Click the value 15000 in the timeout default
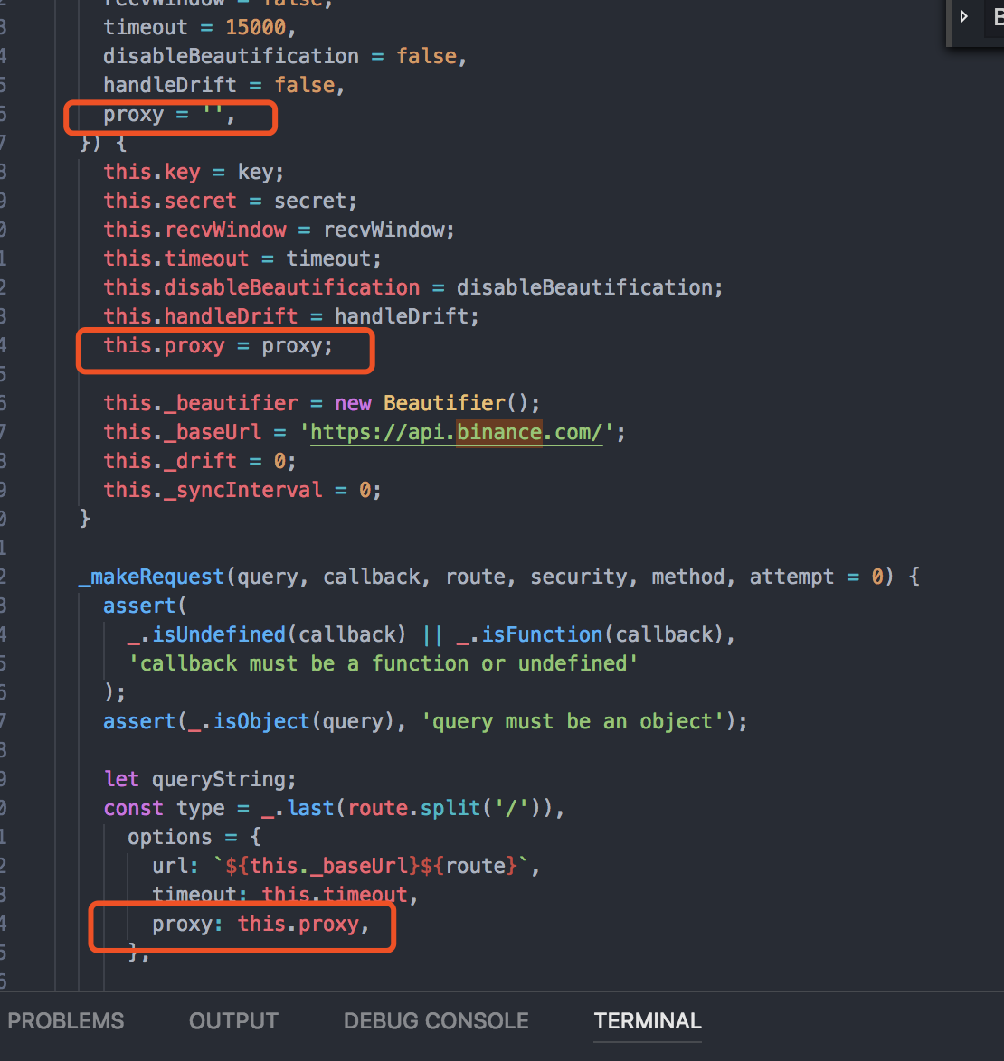This screenshot has height=1061, width=1004. click(x=255, y=28)
